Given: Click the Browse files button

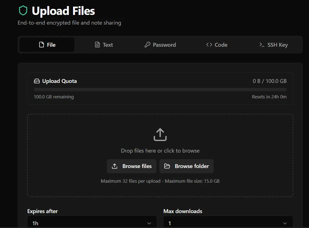Looking at the screenshot, I should (132, 166).
